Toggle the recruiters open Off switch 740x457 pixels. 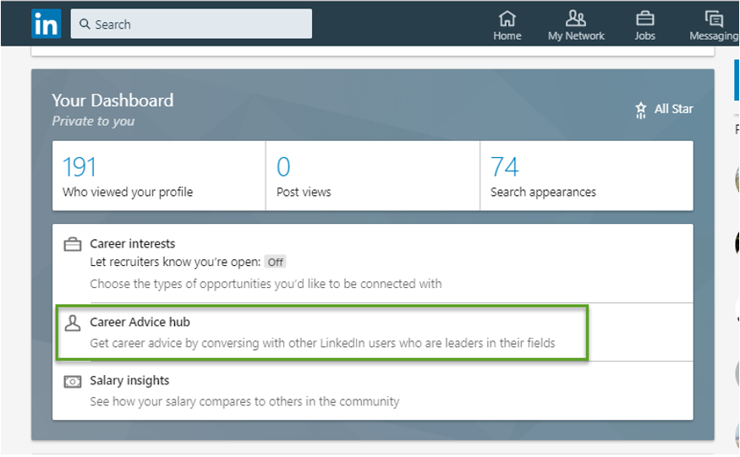click(276, 262)
